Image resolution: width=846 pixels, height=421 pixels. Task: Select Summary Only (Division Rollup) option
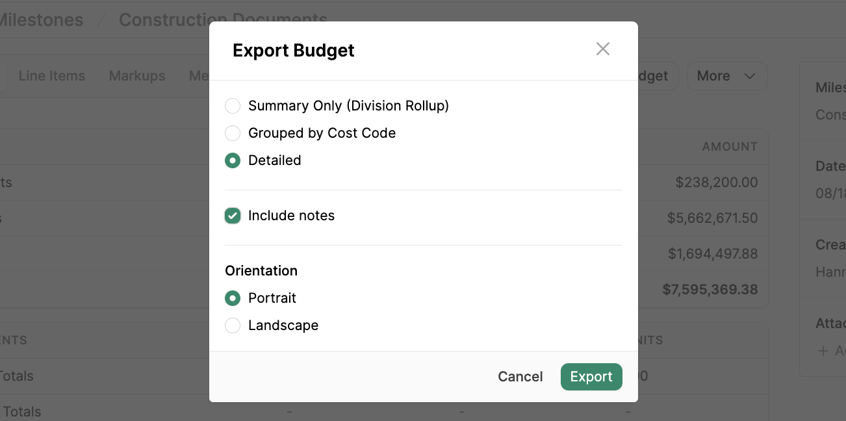tap(233, 106)
